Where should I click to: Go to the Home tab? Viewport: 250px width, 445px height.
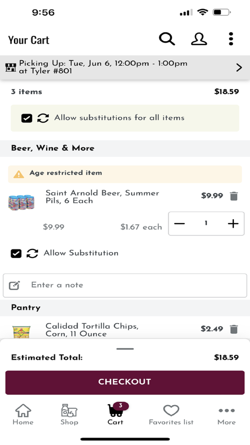pos(23,414)
